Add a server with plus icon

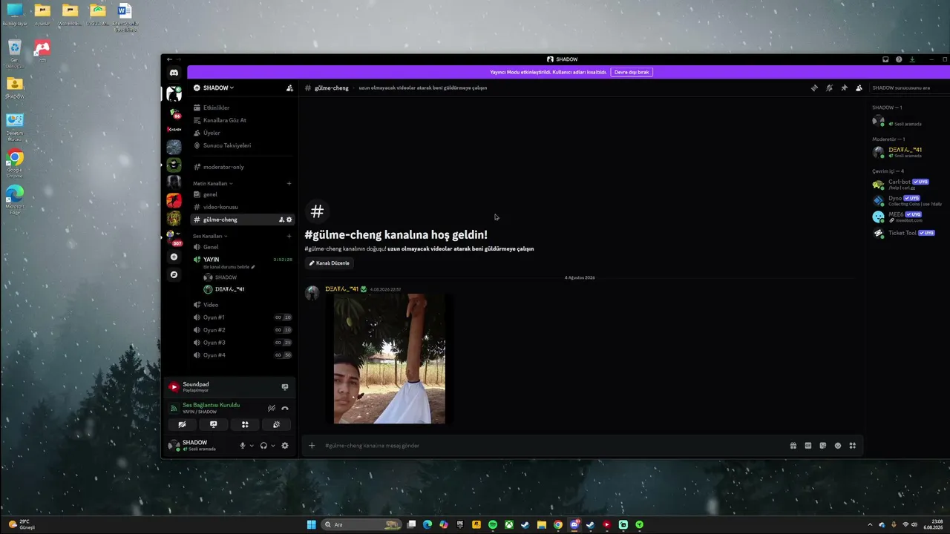174,257
